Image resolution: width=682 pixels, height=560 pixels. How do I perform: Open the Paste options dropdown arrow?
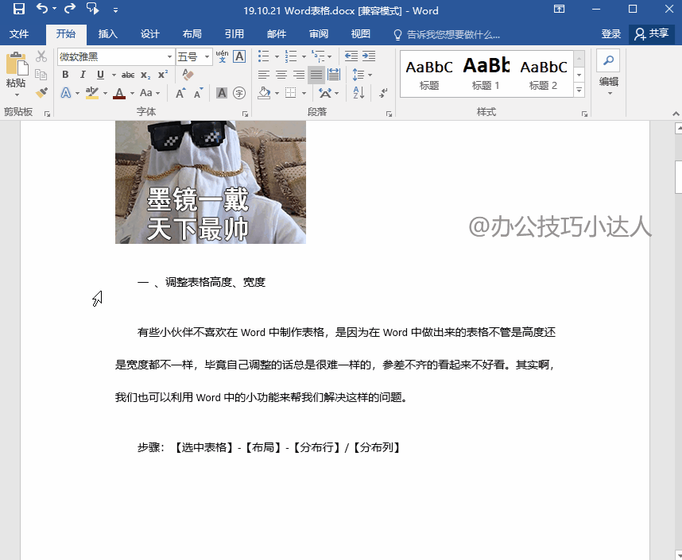(x=17, y=95)
